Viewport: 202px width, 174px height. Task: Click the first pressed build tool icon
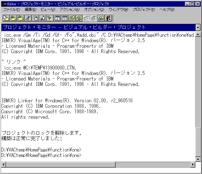[x=86, y=18]
